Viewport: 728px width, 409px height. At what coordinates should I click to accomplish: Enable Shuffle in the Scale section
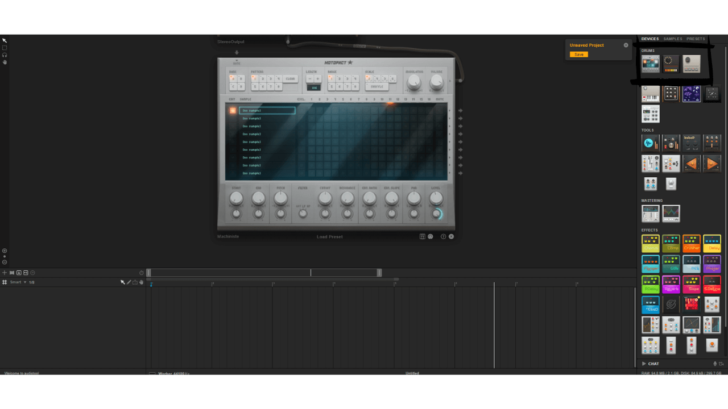(x=377, y=87)
